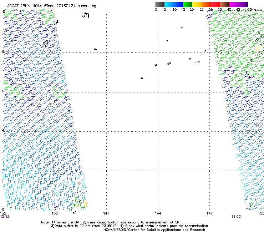The width and height of the screenshot is (264, 232).
Task: Click the title "ASCAT 25KM NOAA Winds 20160124 ascending"
Action: [51, 6]
